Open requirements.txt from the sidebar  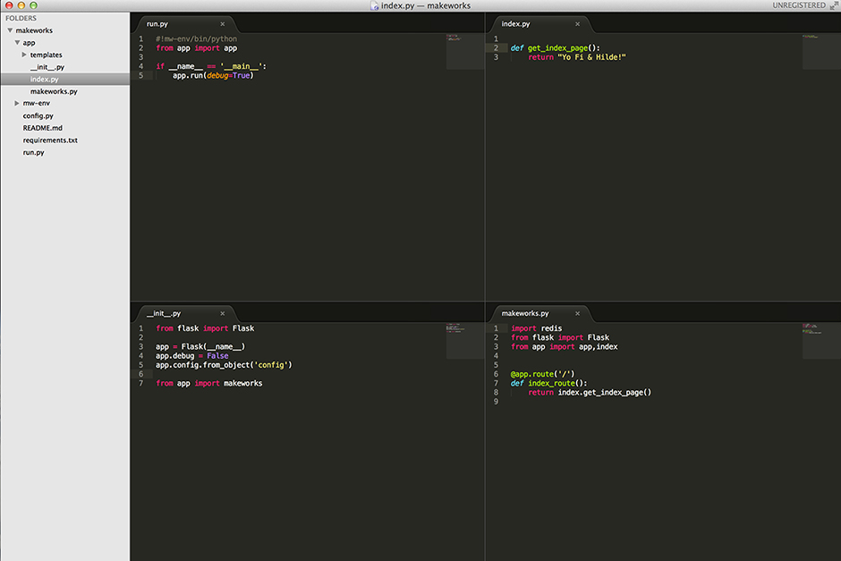[50, 140]
